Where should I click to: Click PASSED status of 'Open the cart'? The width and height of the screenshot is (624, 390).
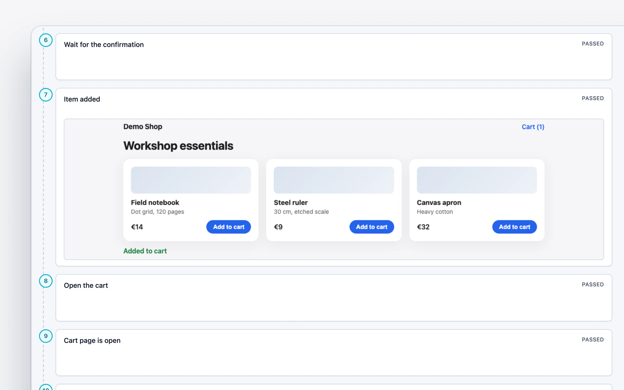[593, 284]
